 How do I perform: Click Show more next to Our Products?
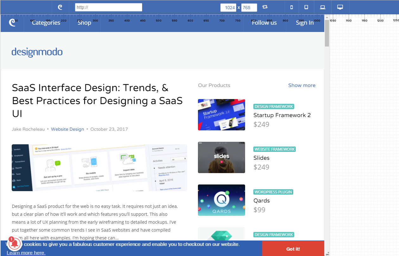point(302,85)
